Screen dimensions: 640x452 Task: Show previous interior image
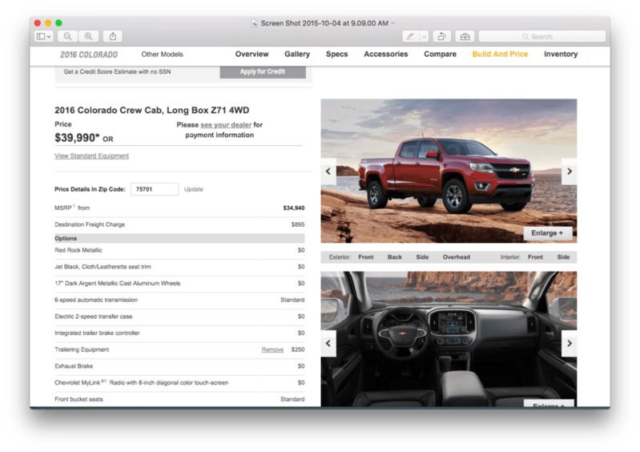tap(328, 343)
